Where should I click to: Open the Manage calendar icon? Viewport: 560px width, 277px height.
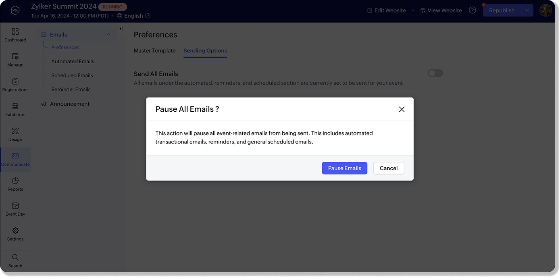tap(15, 56)
